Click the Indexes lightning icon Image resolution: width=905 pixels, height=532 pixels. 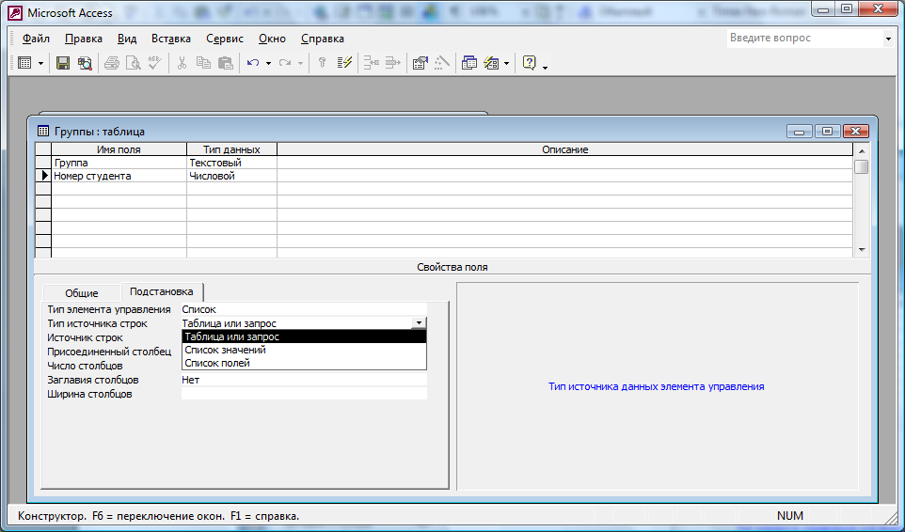[344, 63]
